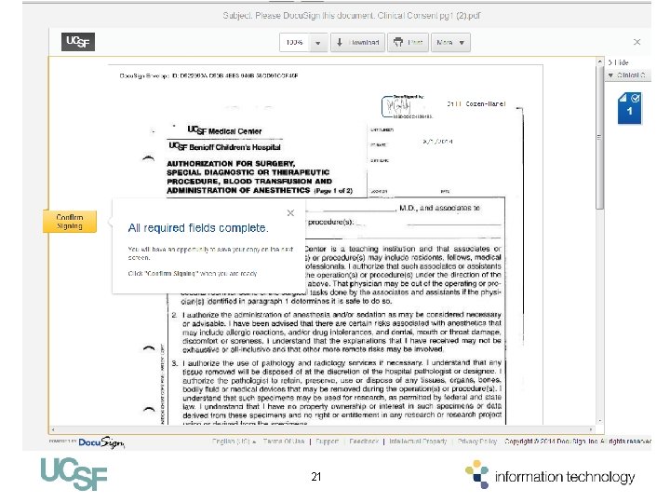Click the horizontal scroll right arrow
670x503 pixels.
(591, 429)
